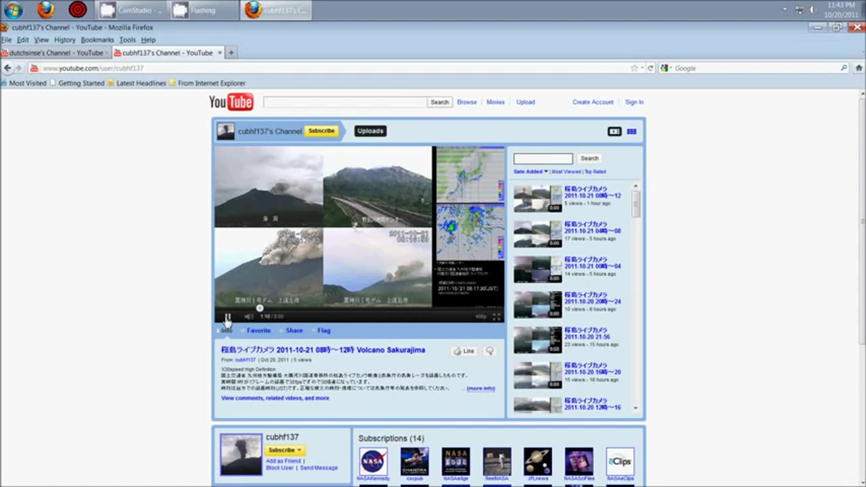Viewport: 866px width, 487px height.
Task: Click Sign In
Action: point(635,102)
